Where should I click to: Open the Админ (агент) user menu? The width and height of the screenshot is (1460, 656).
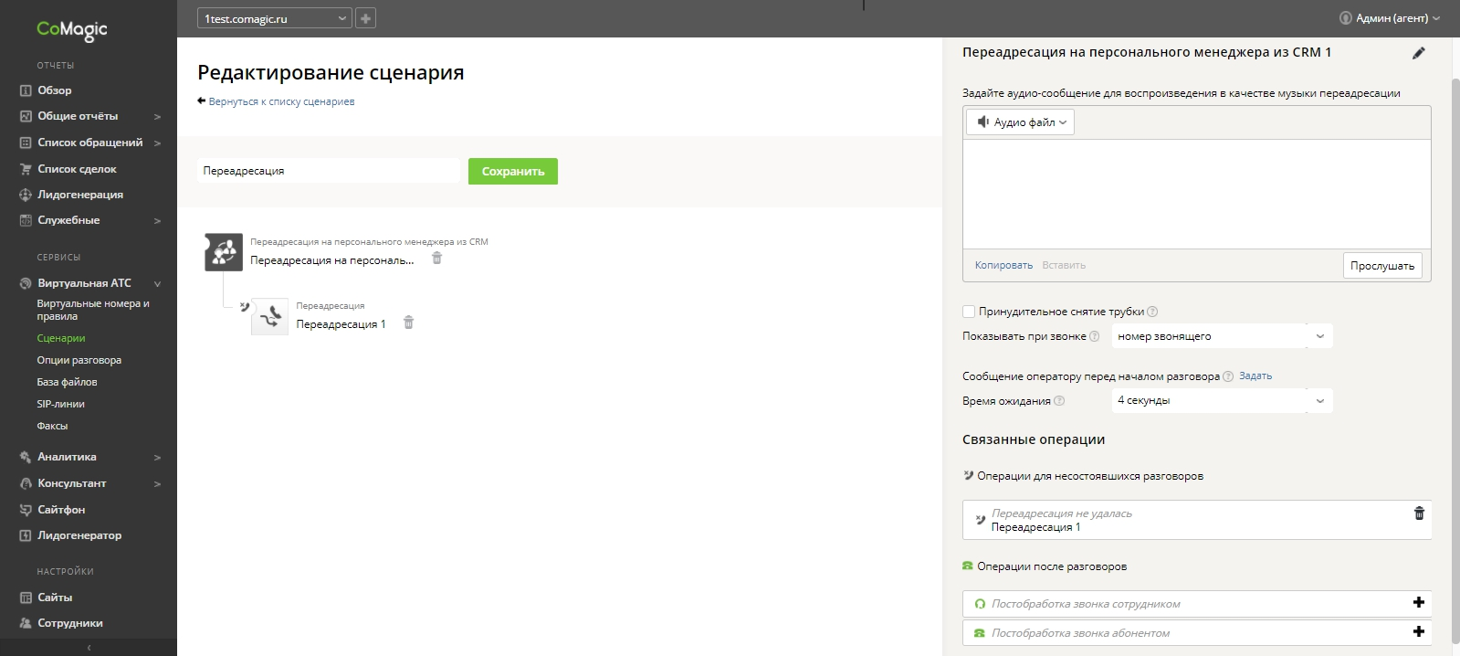point(1390,18)
